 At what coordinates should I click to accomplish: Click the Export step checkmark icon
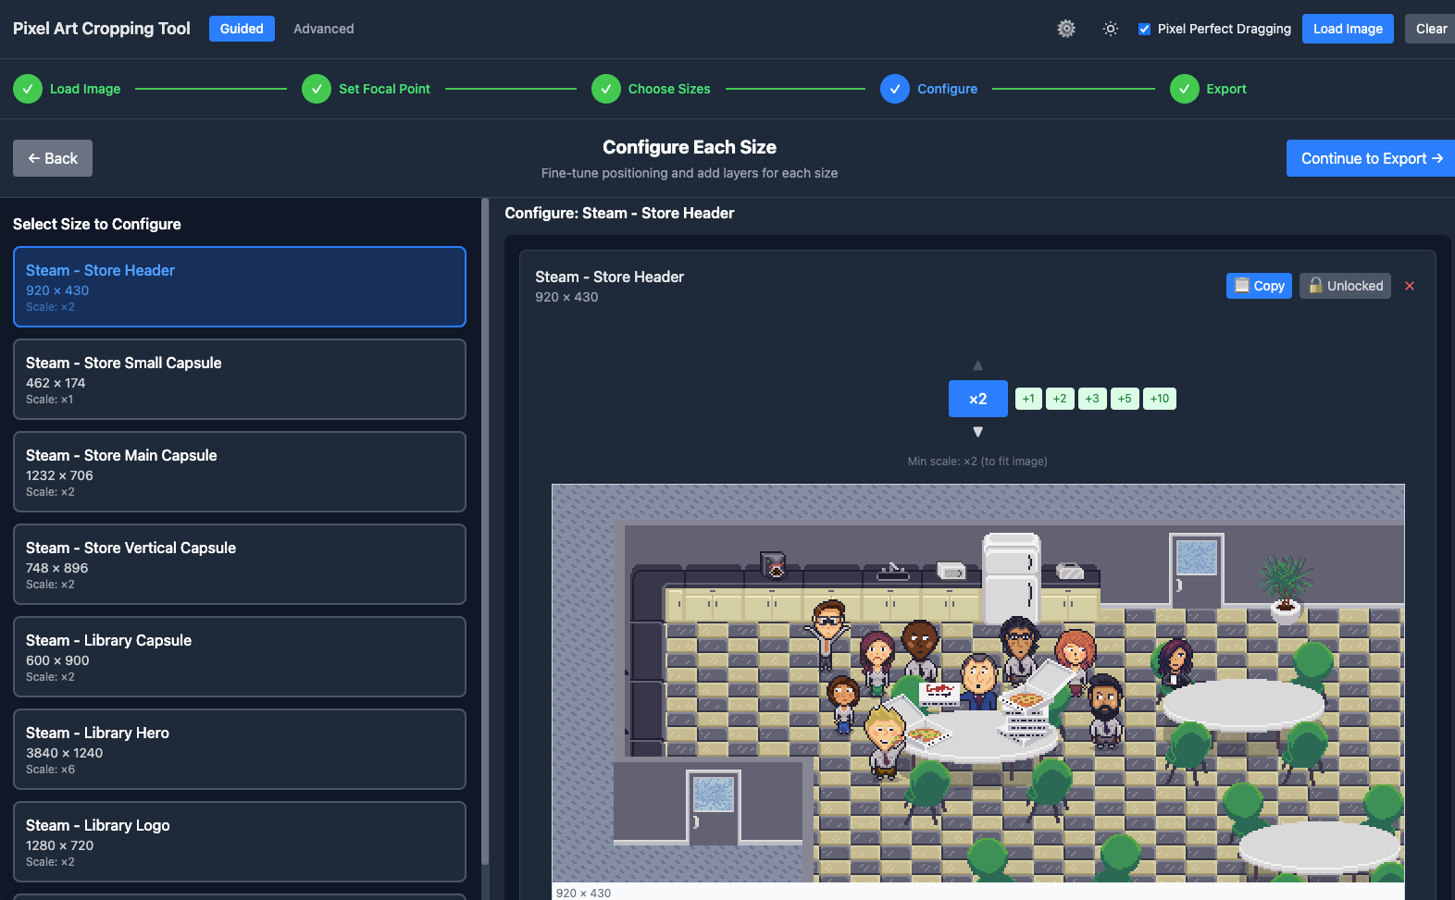tap(1185, 89)
